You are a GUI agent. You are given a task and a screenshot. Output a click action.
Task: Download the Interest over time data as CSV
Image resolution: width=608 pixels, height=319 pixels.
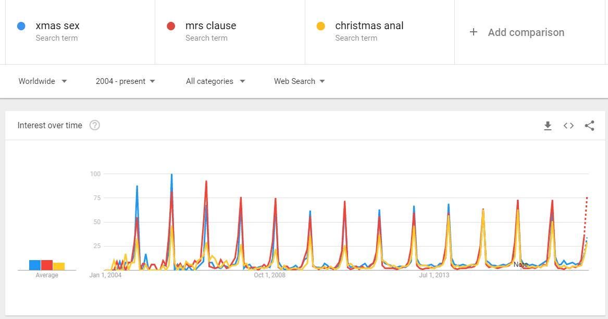point(548,125)
